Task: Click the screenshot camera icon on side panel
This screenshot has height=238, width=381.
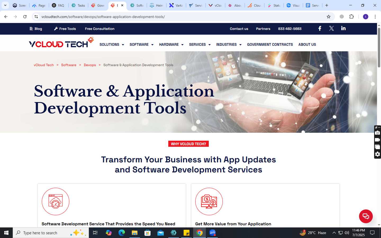Action: click(378, 133)
